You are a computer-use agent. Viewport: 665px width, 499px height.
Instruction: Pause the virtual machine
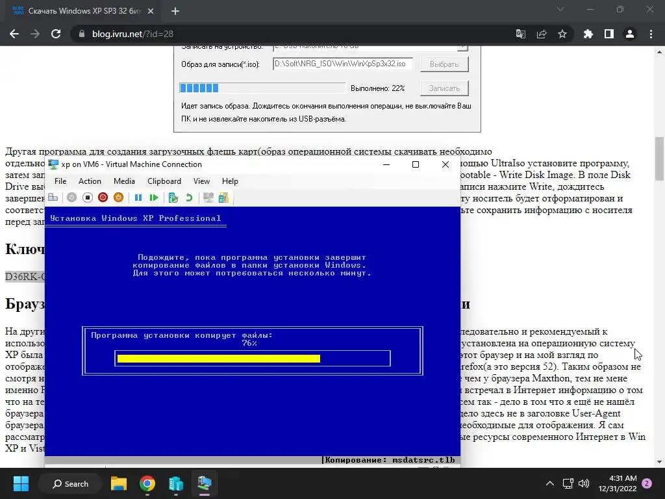point(138,198)
